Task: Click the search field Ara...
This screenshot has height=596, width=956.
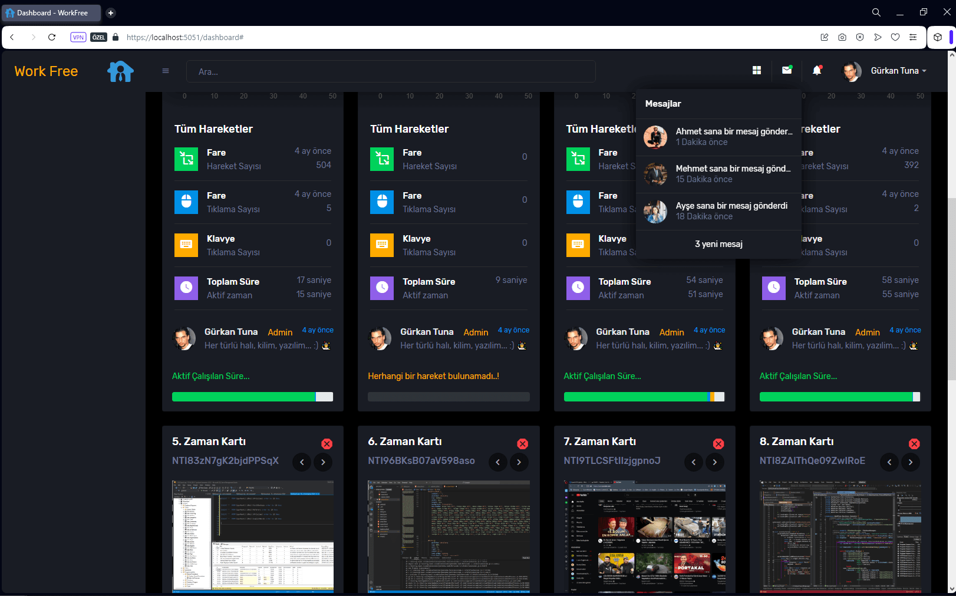Action: point(390,72)
